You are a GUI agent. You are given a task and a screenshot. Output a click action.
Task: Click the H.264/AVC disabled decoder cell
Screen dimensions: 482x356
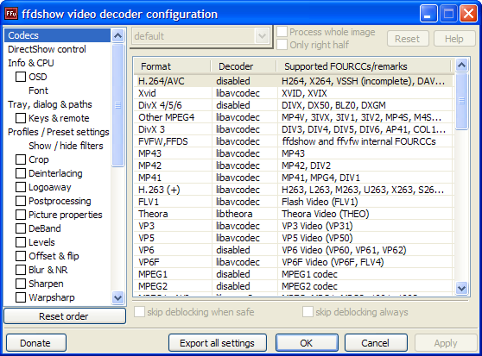point(244,81)
